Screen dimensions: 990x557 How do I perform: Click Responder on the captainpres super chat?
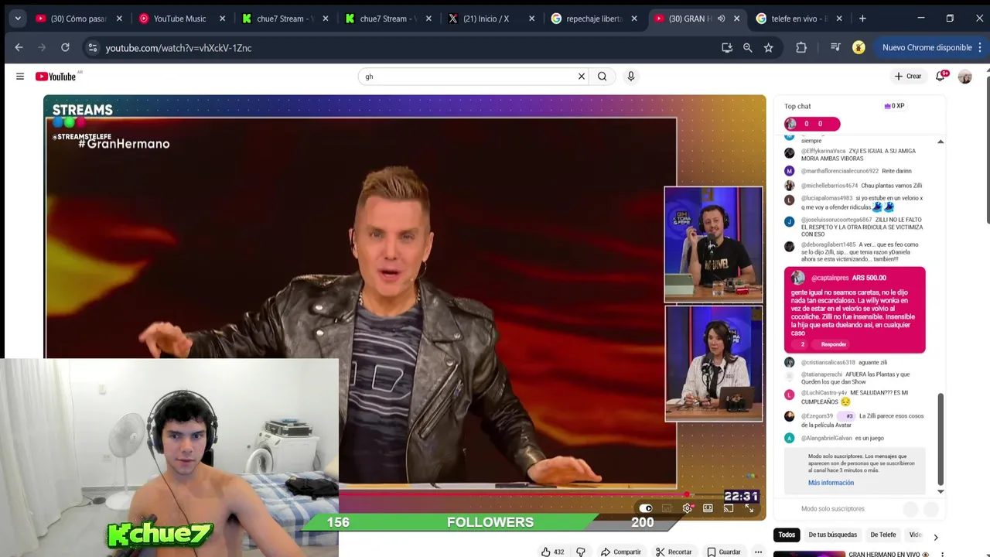coord(833,344)
